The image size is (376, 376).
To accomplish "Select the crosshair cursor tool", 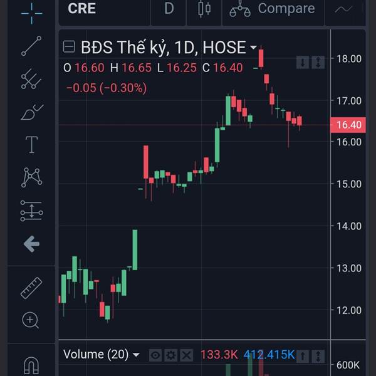I will pyautogui.click(x=32, y=13).
